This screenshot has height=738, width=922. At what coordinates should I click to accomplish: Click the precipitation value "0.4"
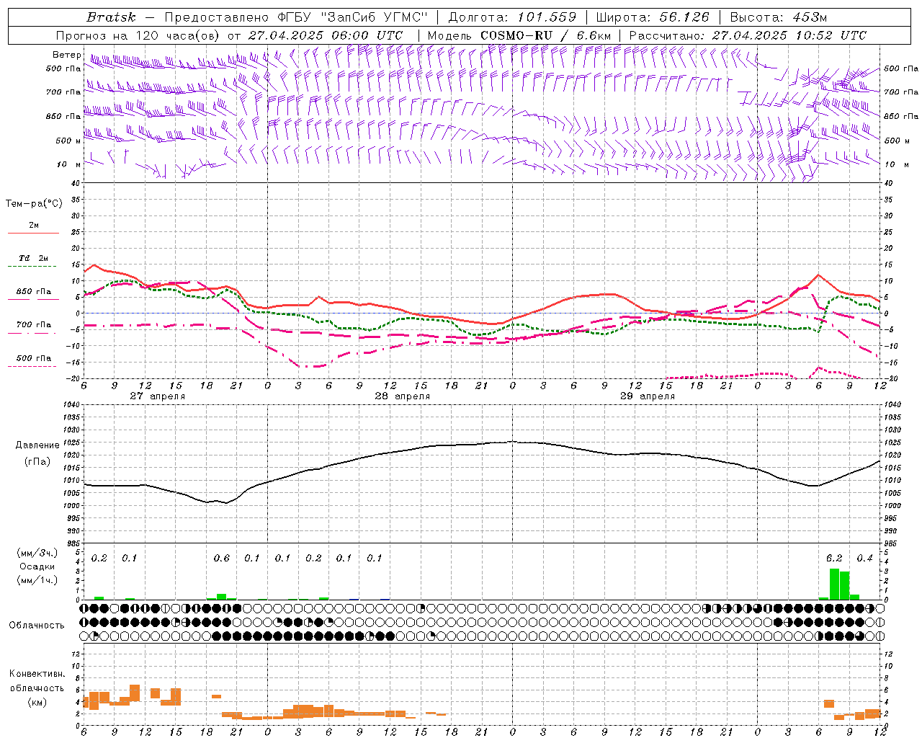(x=864, y=559)
